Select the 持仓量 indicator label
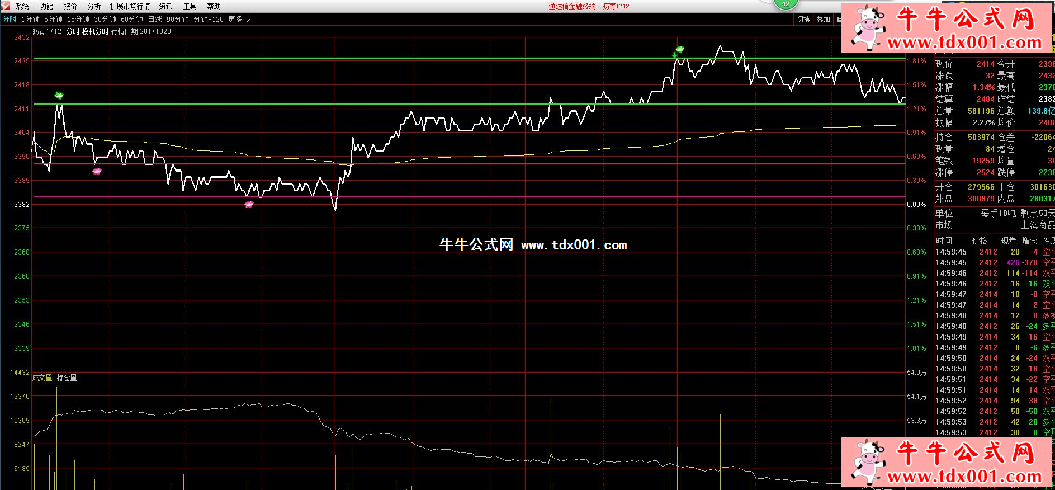 (67, 378)
